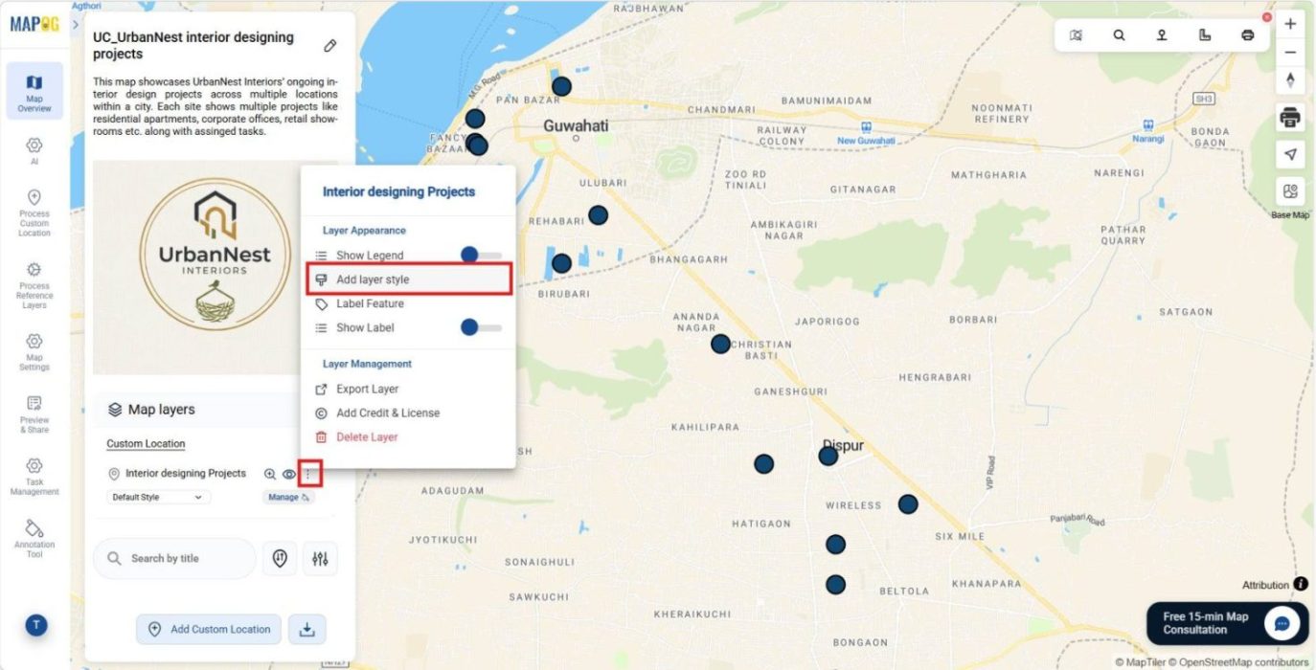Open the Annotation Tool
Viewport: 1316px width, 670px height.
point(34,536)
